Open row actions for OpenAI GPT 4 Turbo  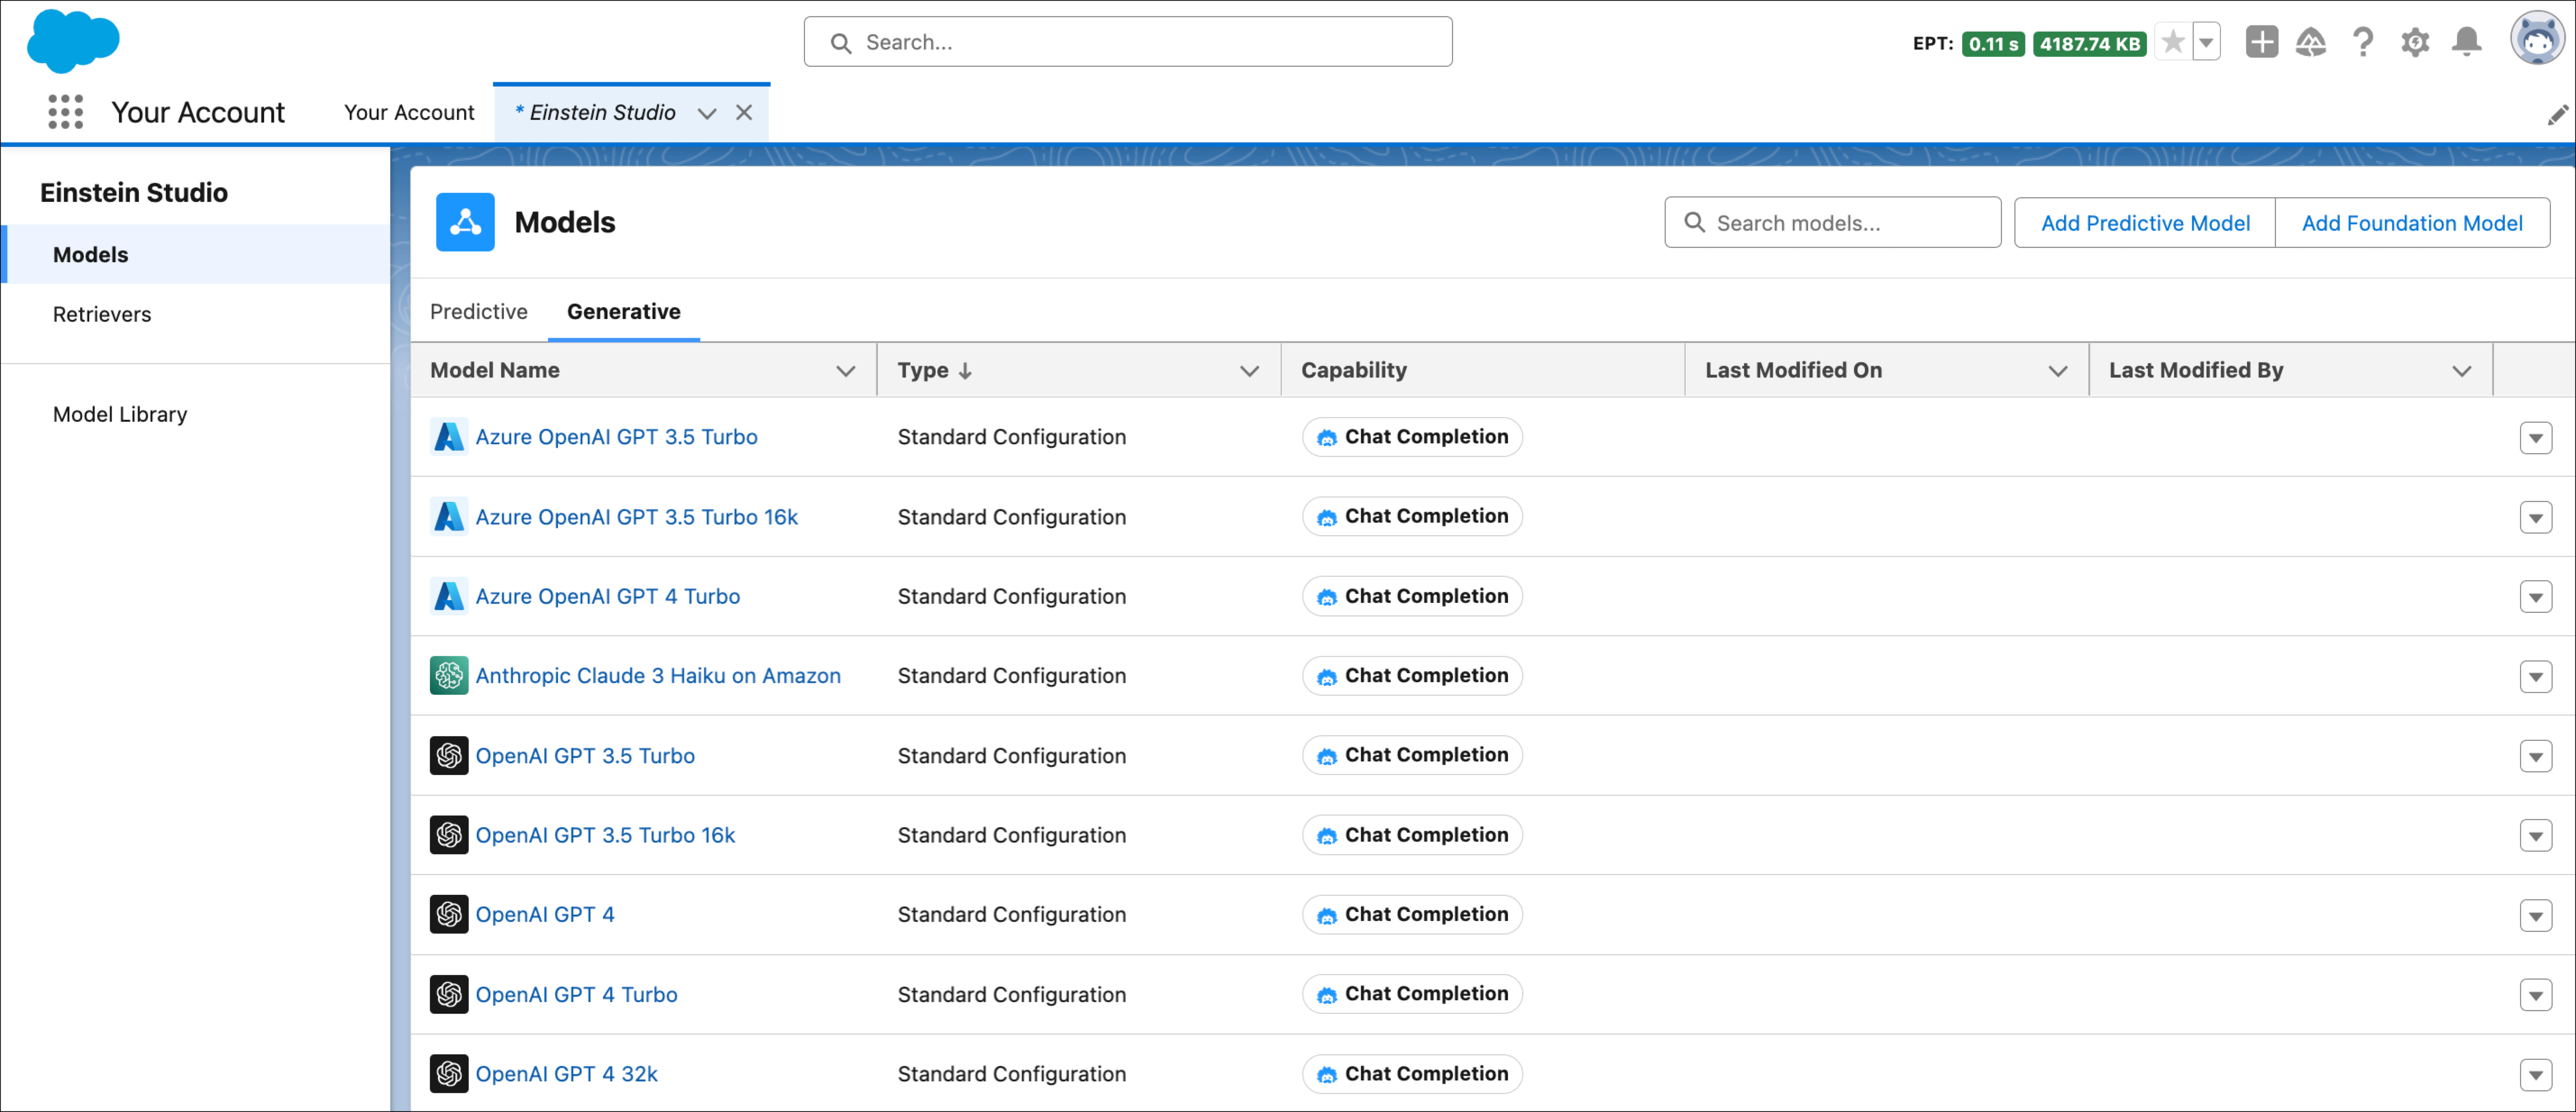[2536, 996]
